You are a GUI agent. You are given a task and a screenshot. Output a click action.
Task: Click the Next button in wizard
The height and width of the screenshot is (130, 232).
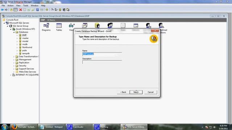click(x=136, y=92)
